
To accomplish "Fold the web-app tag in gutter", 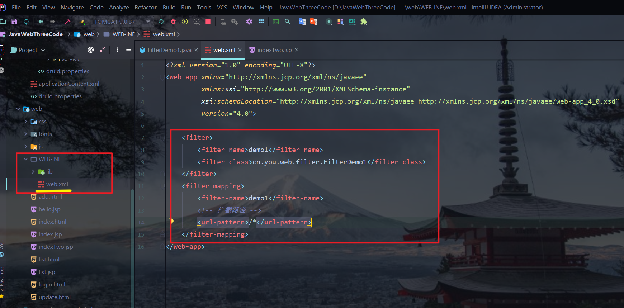I will pyautogui.click(x=162, y=77).
